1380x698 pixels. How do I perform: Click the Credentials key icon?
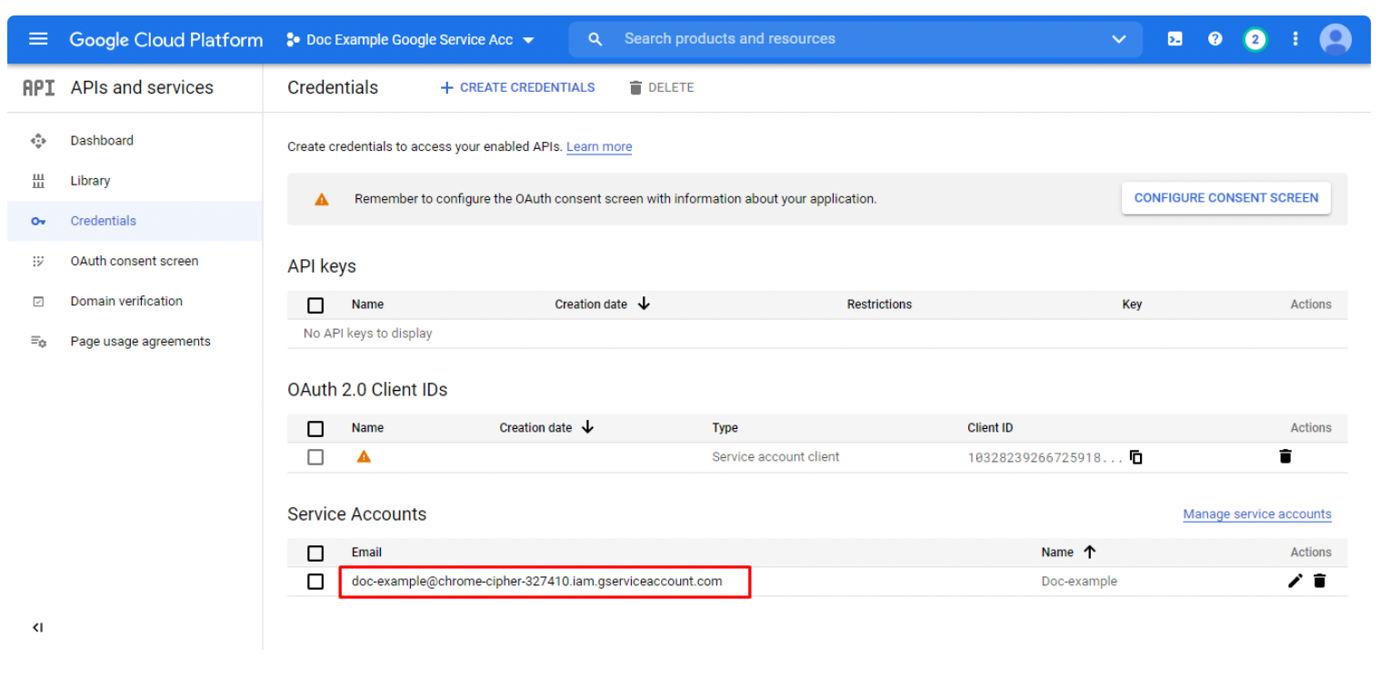[x=38, y=221]
